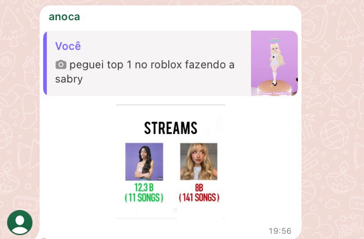
Task: Open quoted Roblox thumbnail with blonde avatar
Action: coord(274,63)
